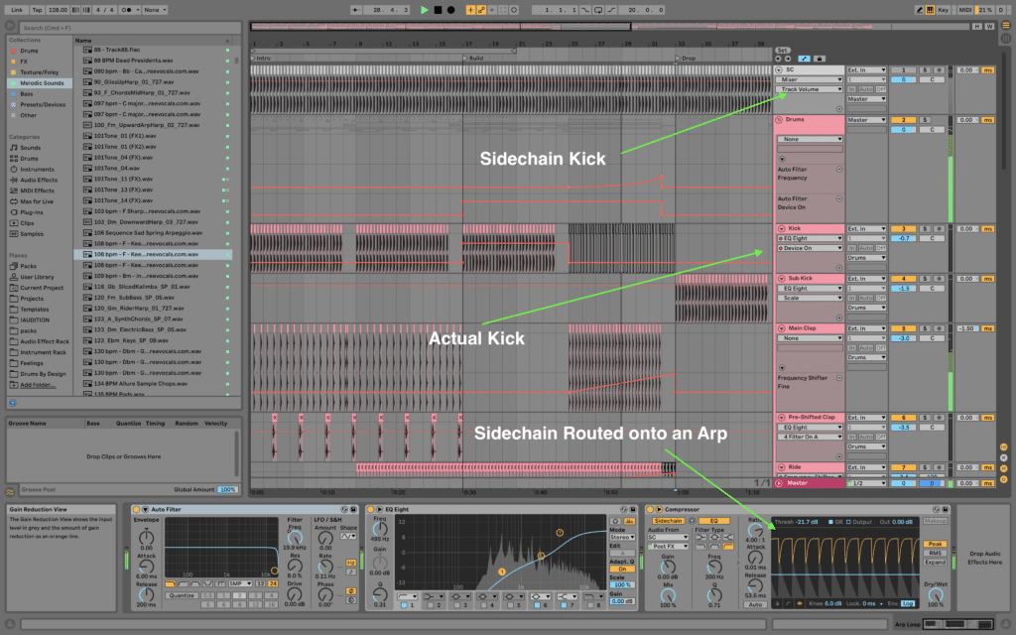
Task: Open Sub Kick EQ Eight device chooser
Action: tap(810, 289)
